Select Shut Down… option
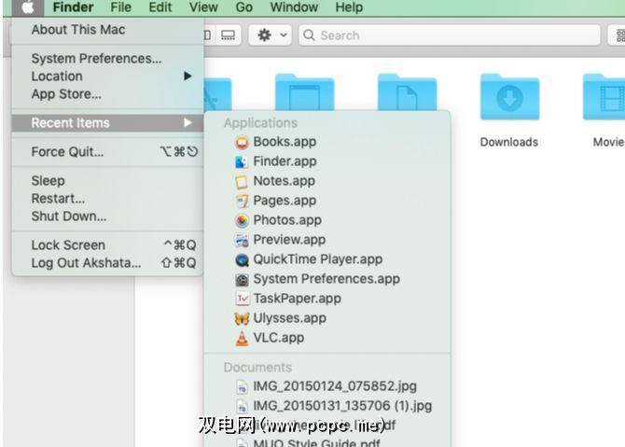Image resolution: width=625 pixels, height=447 pixels. click(x=107, y=217)
